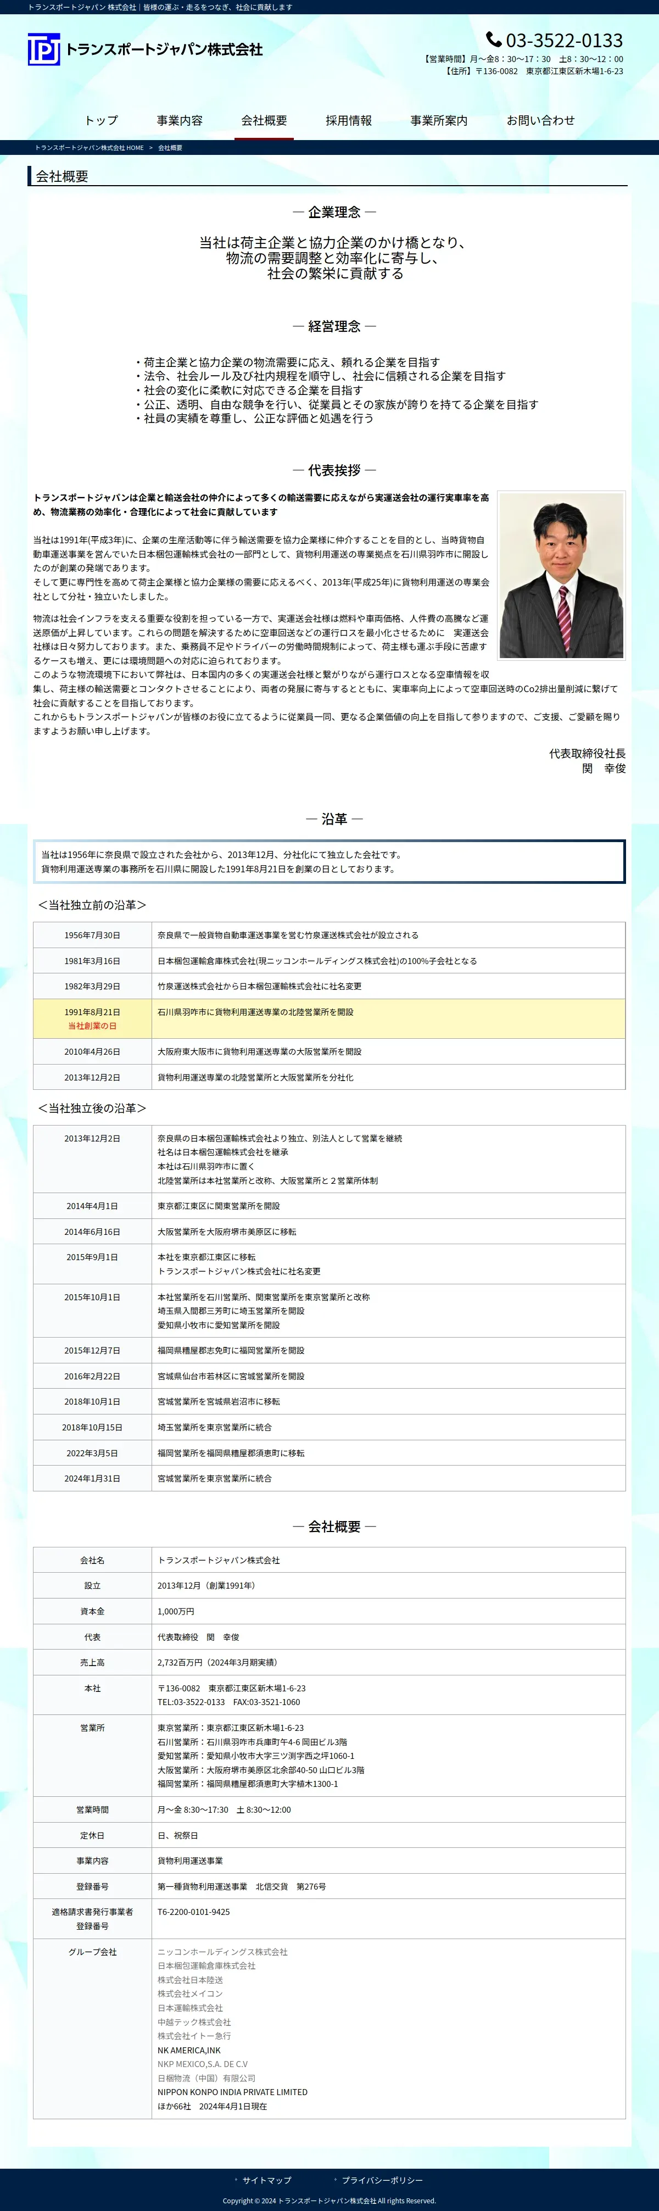Image resolution: width=659 pixels, height=2211 pixels.
Task: Open the プライバシーポリシー footer link
Action: pyautogui.click(x=382, y=2179)
